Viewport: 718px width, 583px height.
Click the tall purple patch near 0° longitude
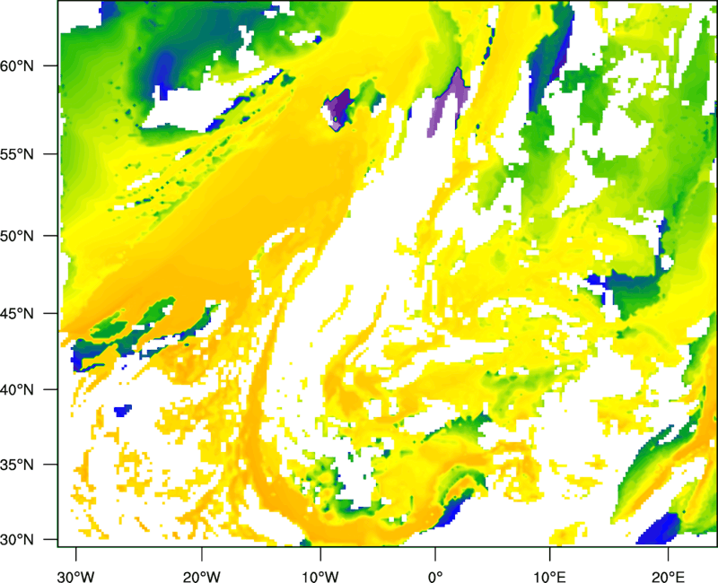pyautogui.click(x=448, y=100)
